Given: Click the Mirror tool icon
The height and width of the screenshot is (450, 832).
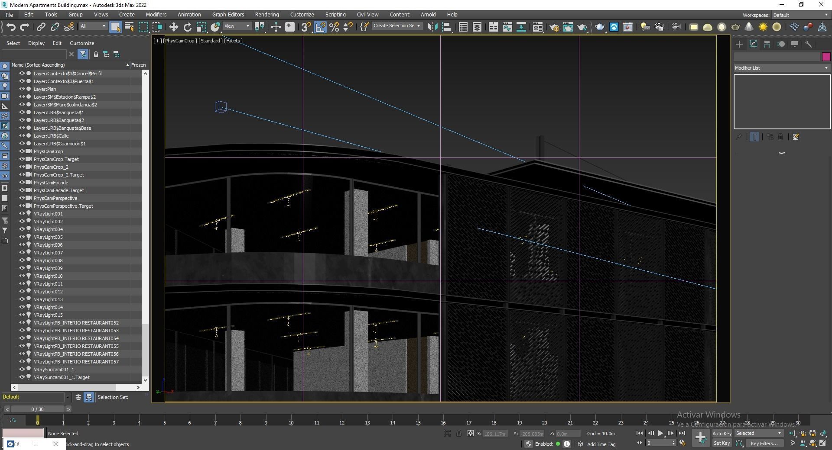Looking at the screenshot, I should click(432, 27).
